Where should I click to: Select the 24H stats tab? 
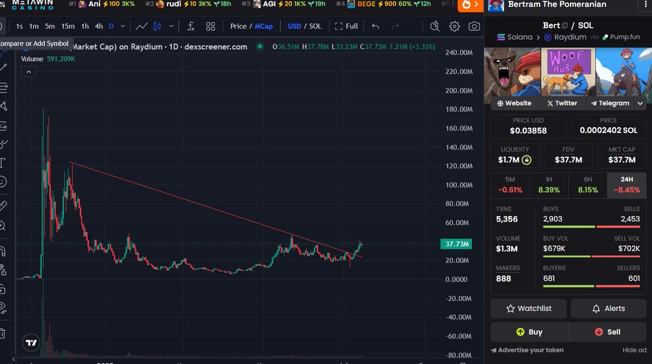pyautogui.click(x=627, y=185)
